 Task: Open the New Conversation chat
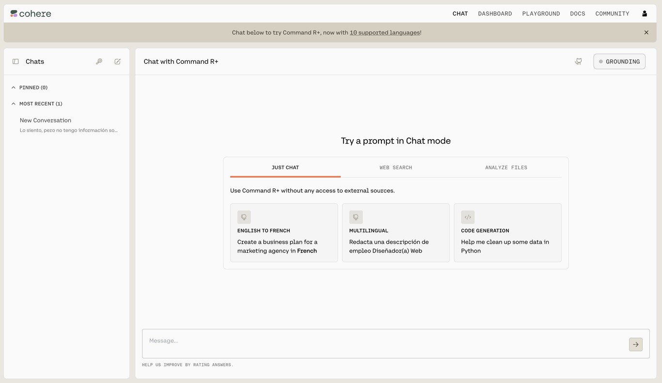(66, 125)
